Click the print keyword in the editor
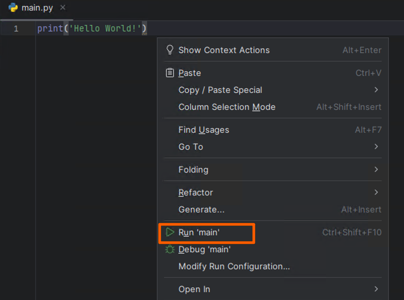The width and height of the screenshot is (404, 300). click(x=50, y=29)
